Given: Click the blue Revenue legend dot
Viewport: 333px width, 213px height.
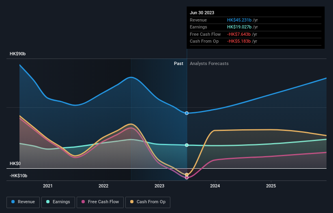Looking at the screenshot, I should tap(13, 202).
